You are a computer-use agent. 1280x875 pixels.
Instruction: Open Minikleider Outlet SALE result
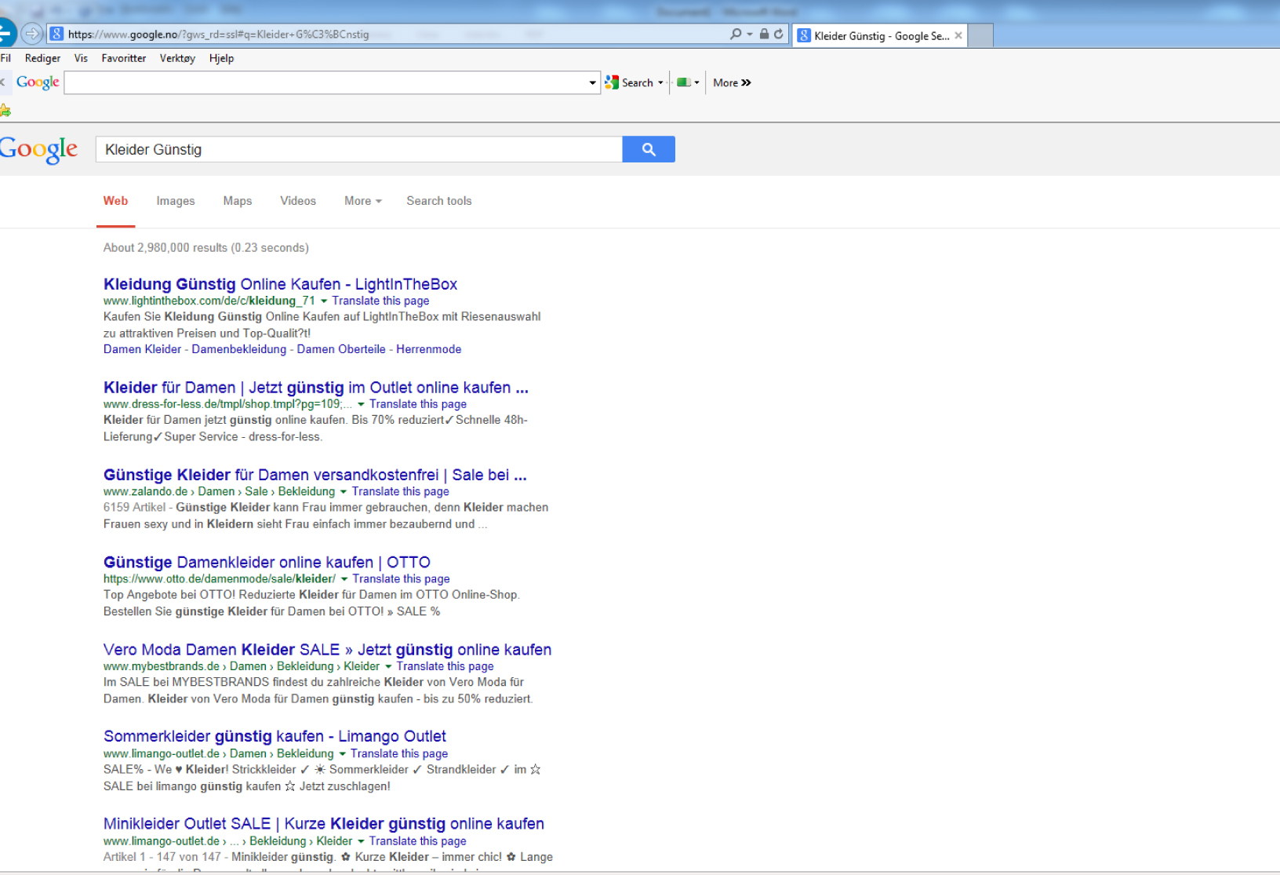pos(324,823)
